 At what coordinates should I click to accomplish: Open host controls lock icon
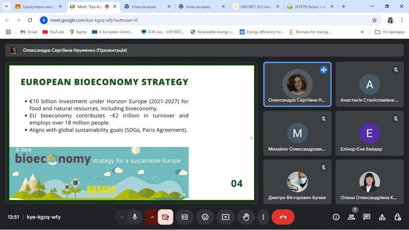pos(397,217)
